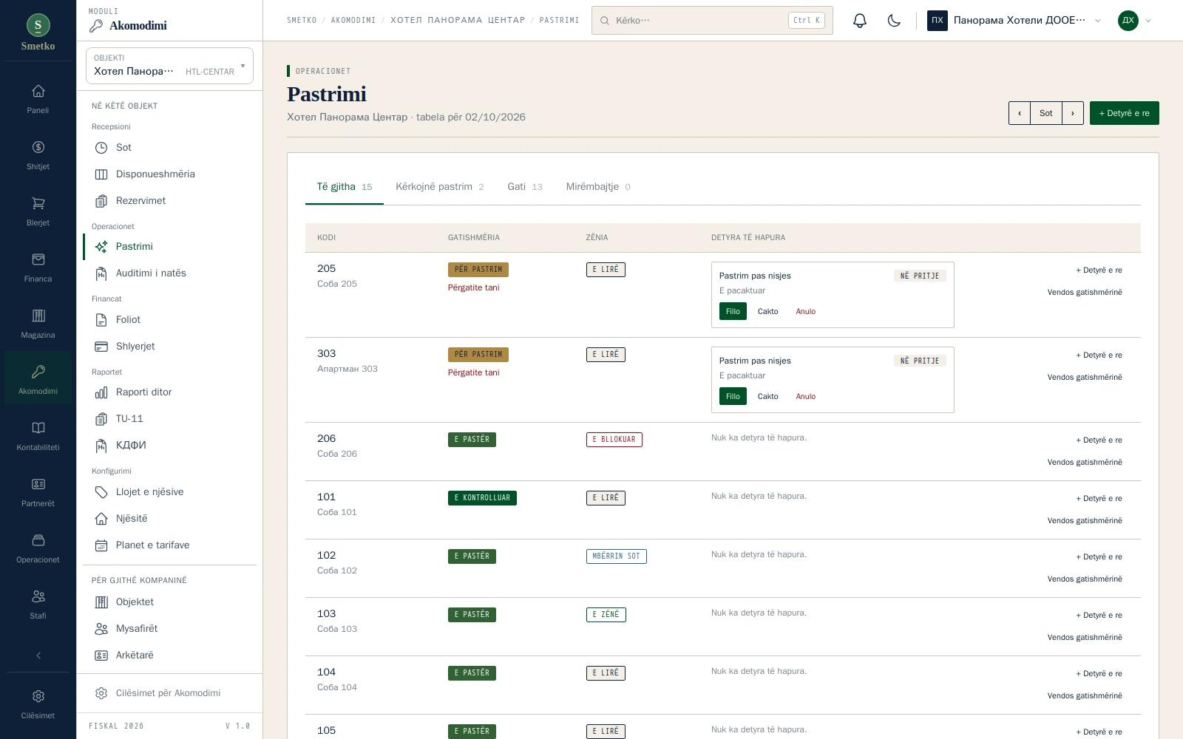Open Foliot document item

[170, 320]
